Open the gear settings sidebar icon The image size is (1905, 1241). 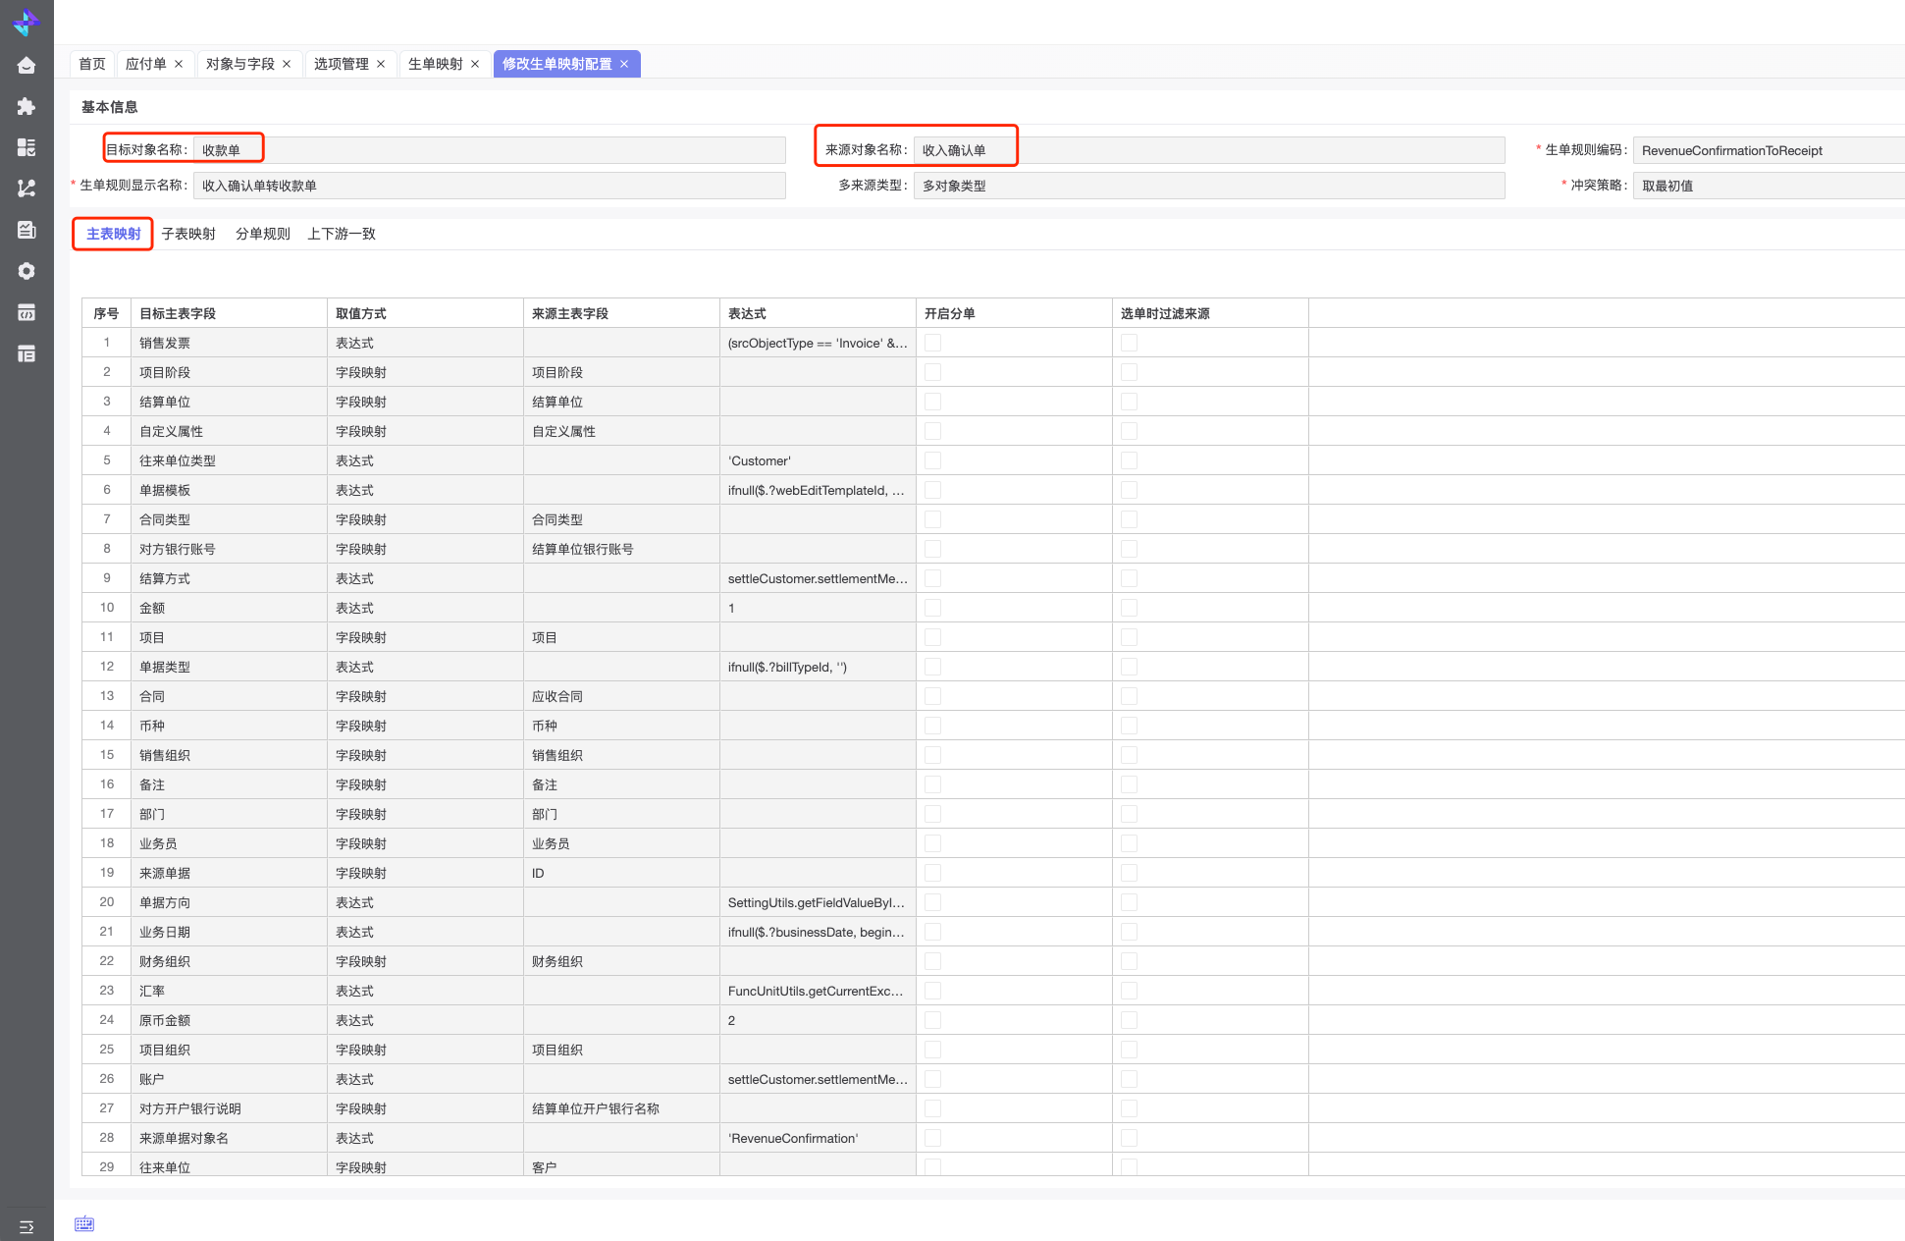pos(26,271)
